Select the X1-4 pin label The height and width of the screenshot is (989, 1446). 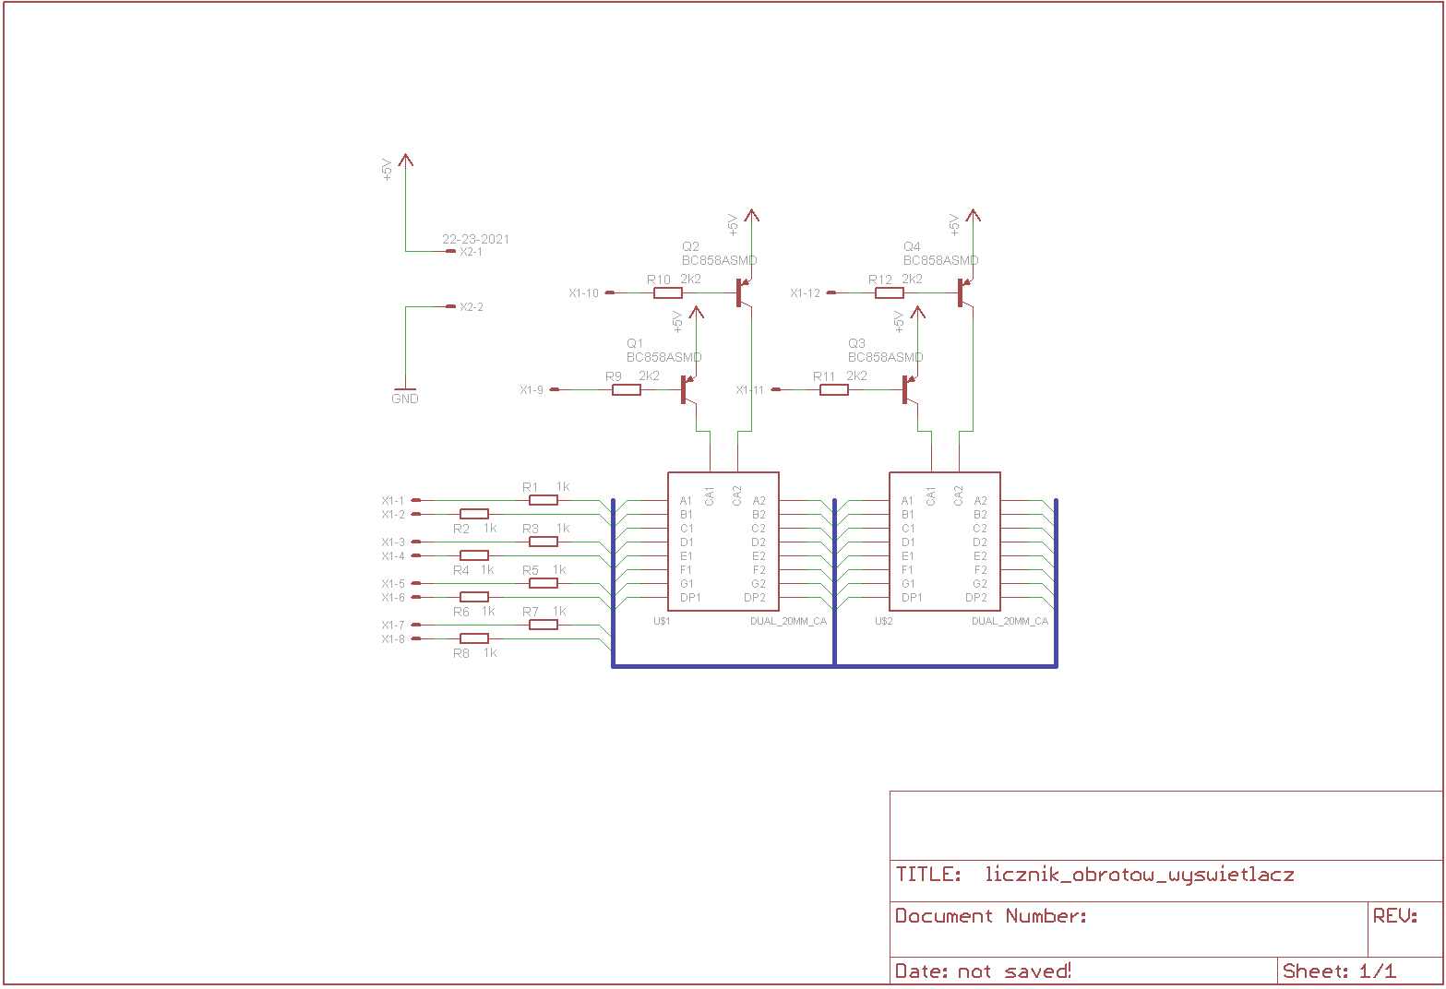[x=393, y=556]
